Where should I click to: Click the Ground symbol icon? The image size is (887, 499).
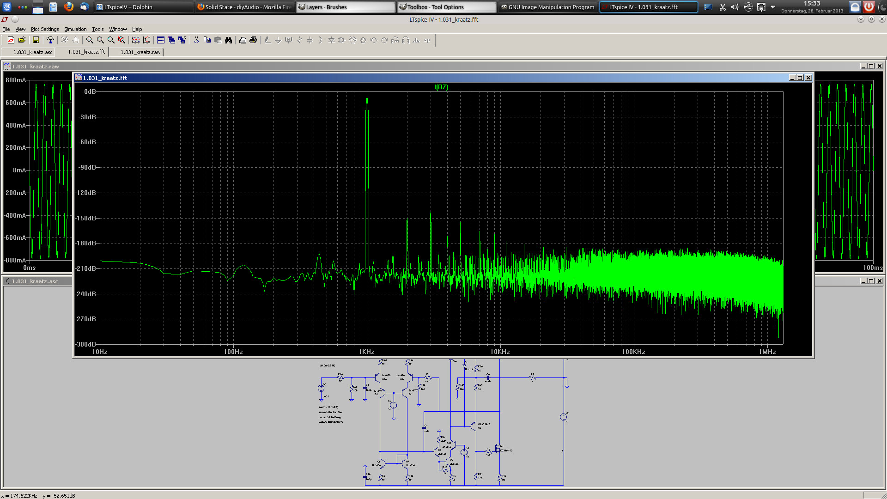pyautogui.click(x=278, y=40)
